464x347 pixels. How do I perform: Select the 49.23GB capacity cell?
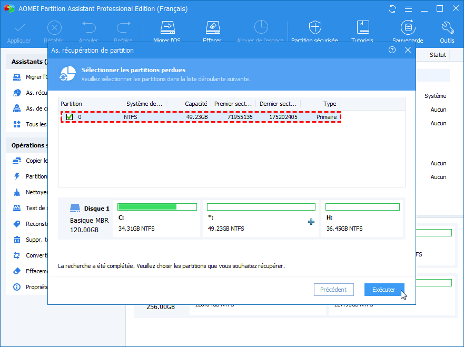pos(197,117)
